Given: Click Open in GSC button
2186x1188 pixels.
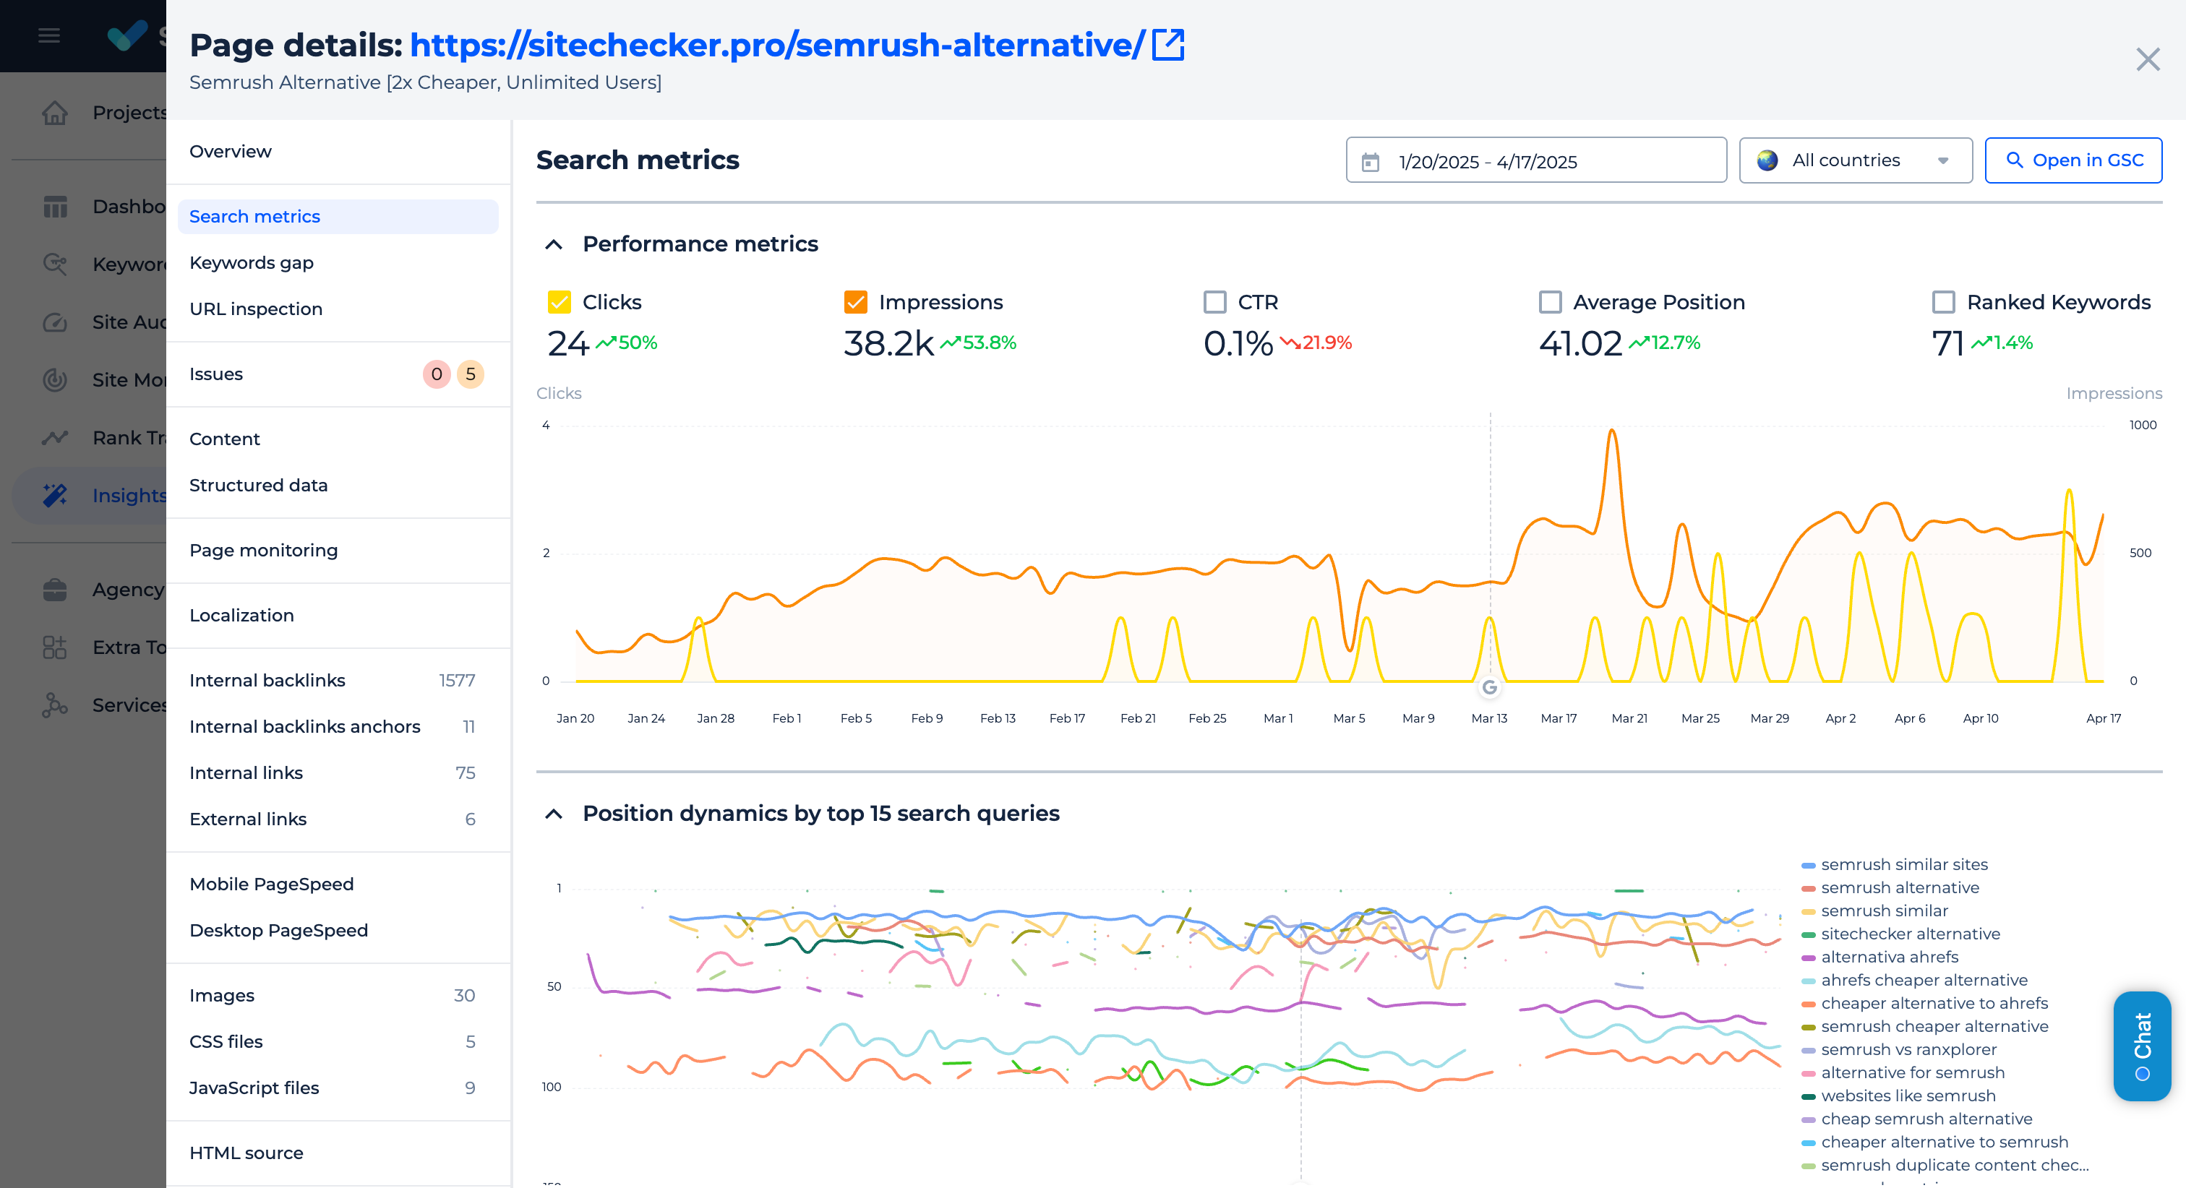Looking at the screenshot, I should click(2073, 160).
